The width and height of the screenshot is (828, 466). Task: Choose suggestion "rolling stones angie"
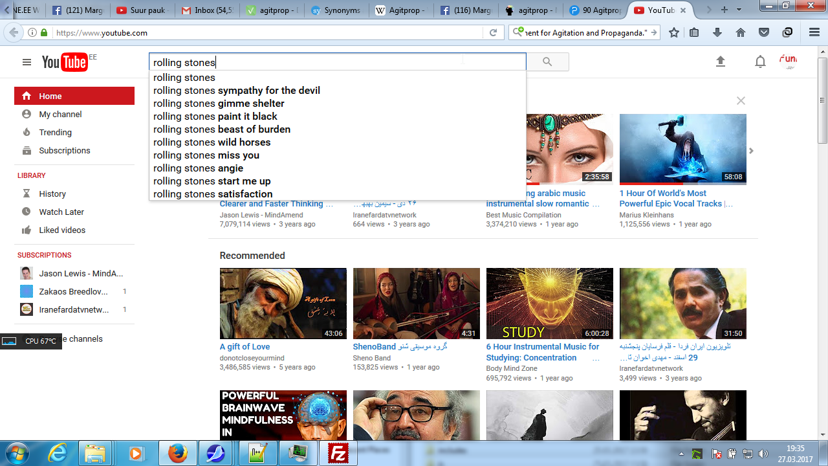pyautogui.click(x=338, y=168)
